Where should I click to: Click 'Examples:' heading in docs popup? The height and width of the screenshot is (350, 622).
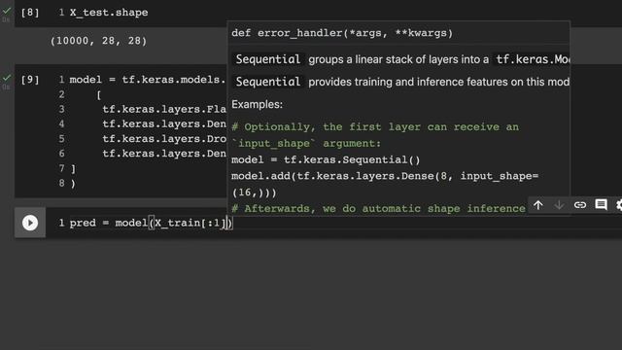click(x=257, y=104)
